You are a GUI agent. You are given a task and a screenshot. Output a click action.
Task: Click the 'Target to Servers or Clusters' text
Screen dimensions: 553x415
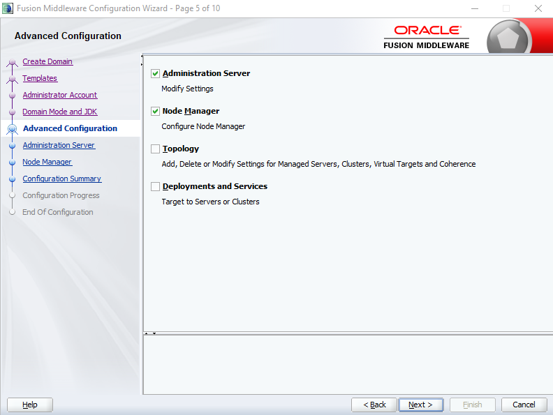coord(211,202)
